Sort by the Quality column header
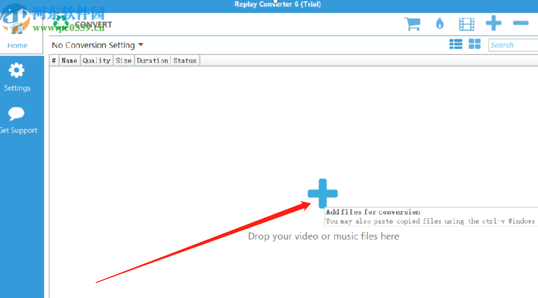The image size is (538, 298). point(96,61)
